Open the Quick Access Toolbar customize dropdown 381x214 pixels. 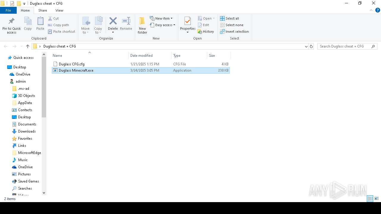tap(24, 4)
